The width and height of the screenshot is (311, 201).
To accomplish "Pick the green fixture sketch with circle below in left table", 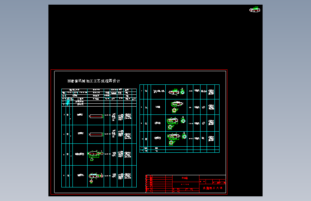I will pos(95,155).
